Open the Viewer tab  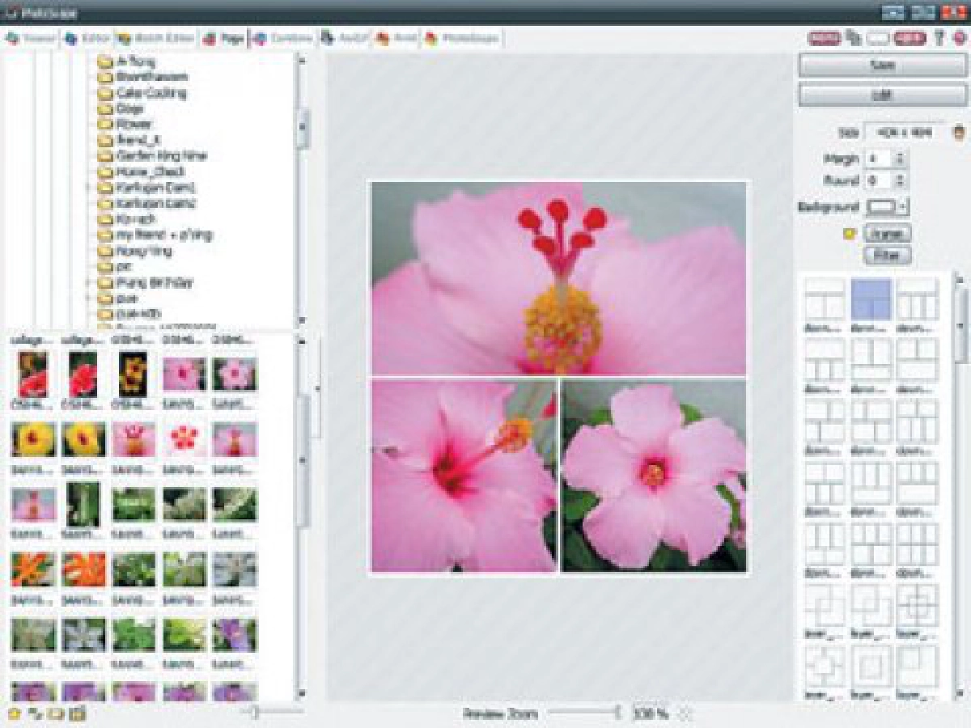click(32, 39)
